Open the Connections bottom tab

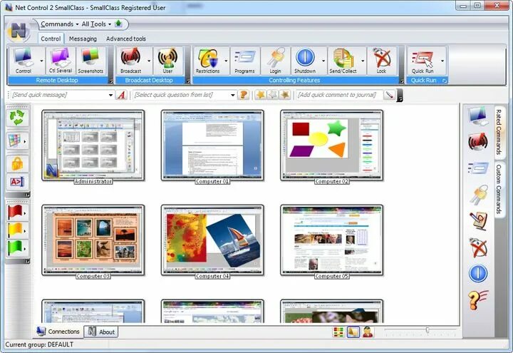(58, 332)
